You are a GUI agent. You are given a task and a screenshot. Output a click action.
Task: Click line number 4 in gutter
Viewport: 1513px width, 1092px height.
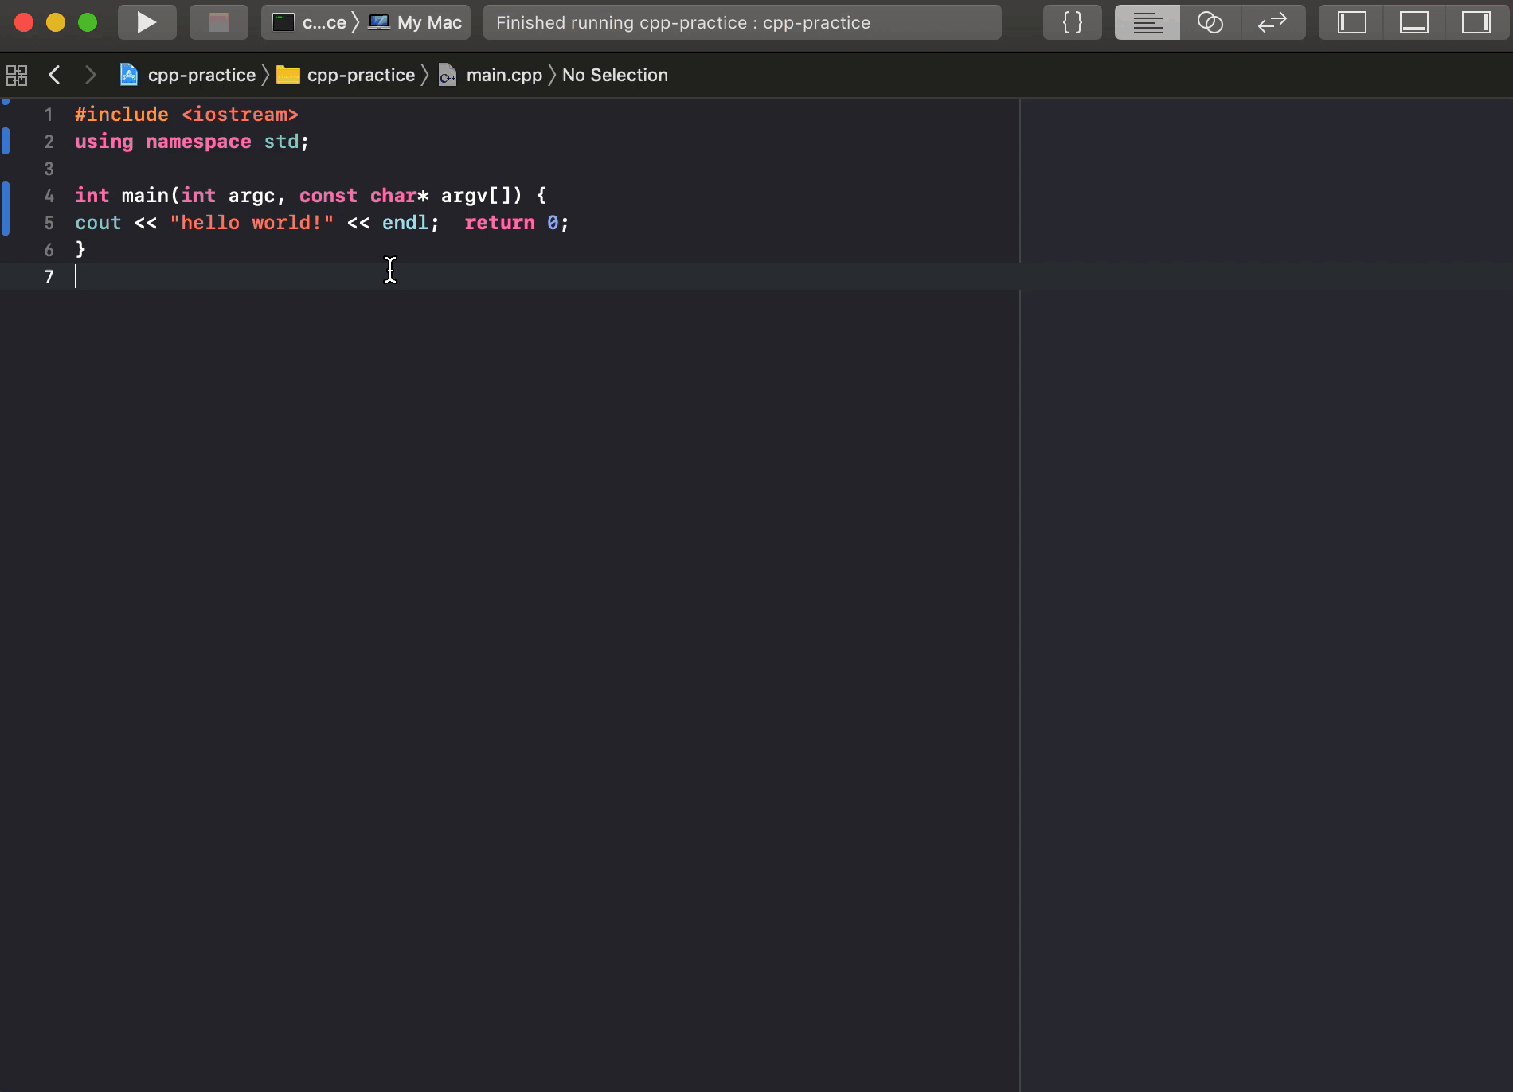click(x=49, y=196)
